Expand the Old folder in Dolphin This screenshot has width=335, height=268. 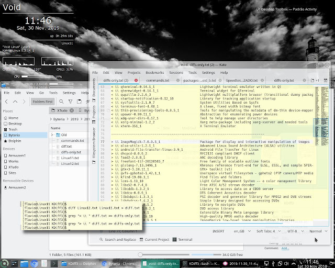(52, 135)
